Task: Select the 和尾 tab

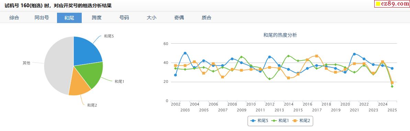Action: point(69,18)
